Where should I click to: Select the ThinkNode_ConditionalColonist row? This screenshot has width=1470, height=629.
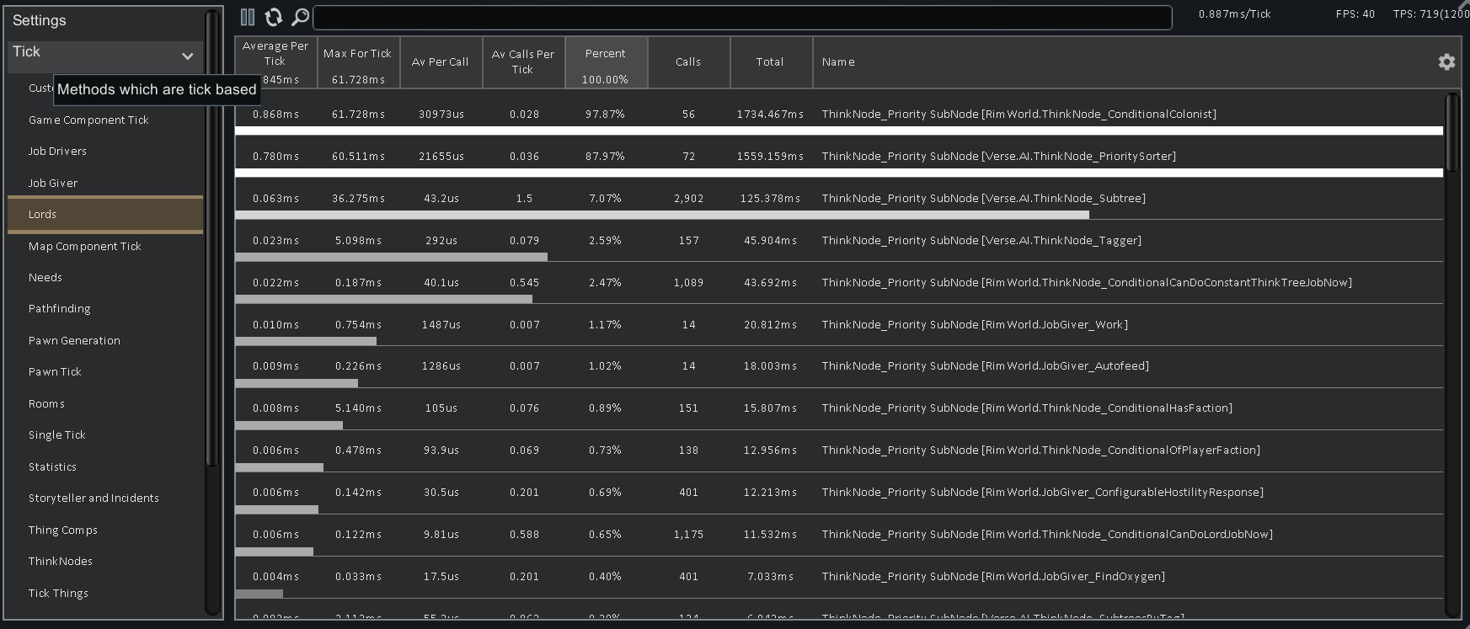pyautogui.click(x=839, y=115)
